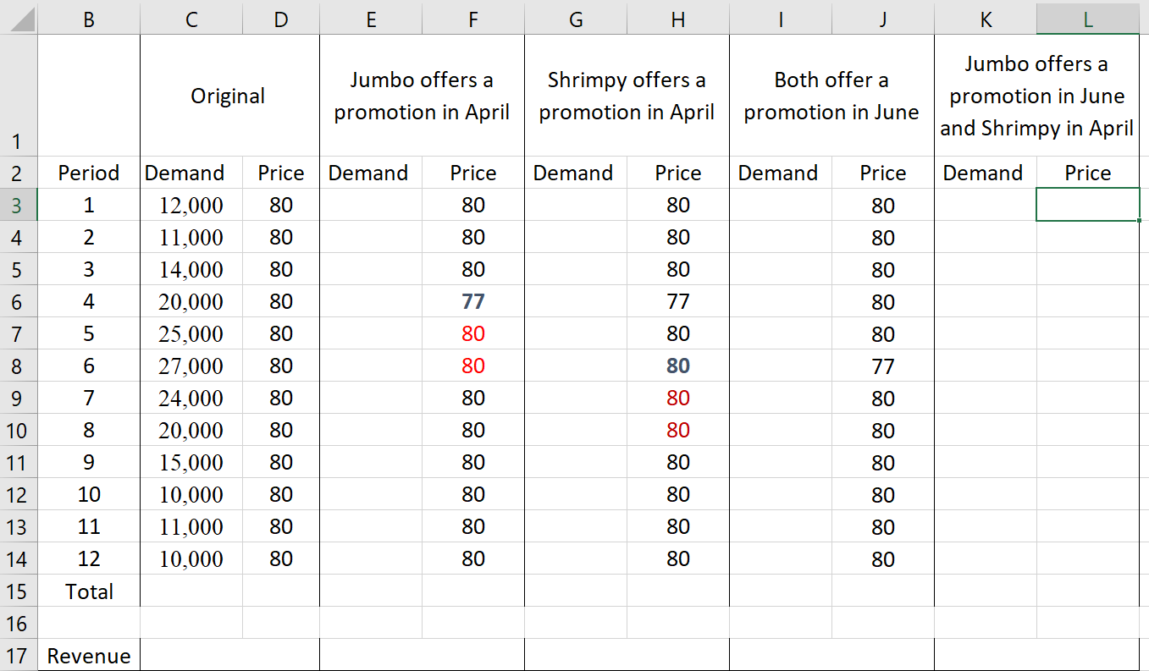Image resolution: width=1149 pixels, height=671 pixels.
Task: Click the 77 price in column J
Action: [883, 366]
